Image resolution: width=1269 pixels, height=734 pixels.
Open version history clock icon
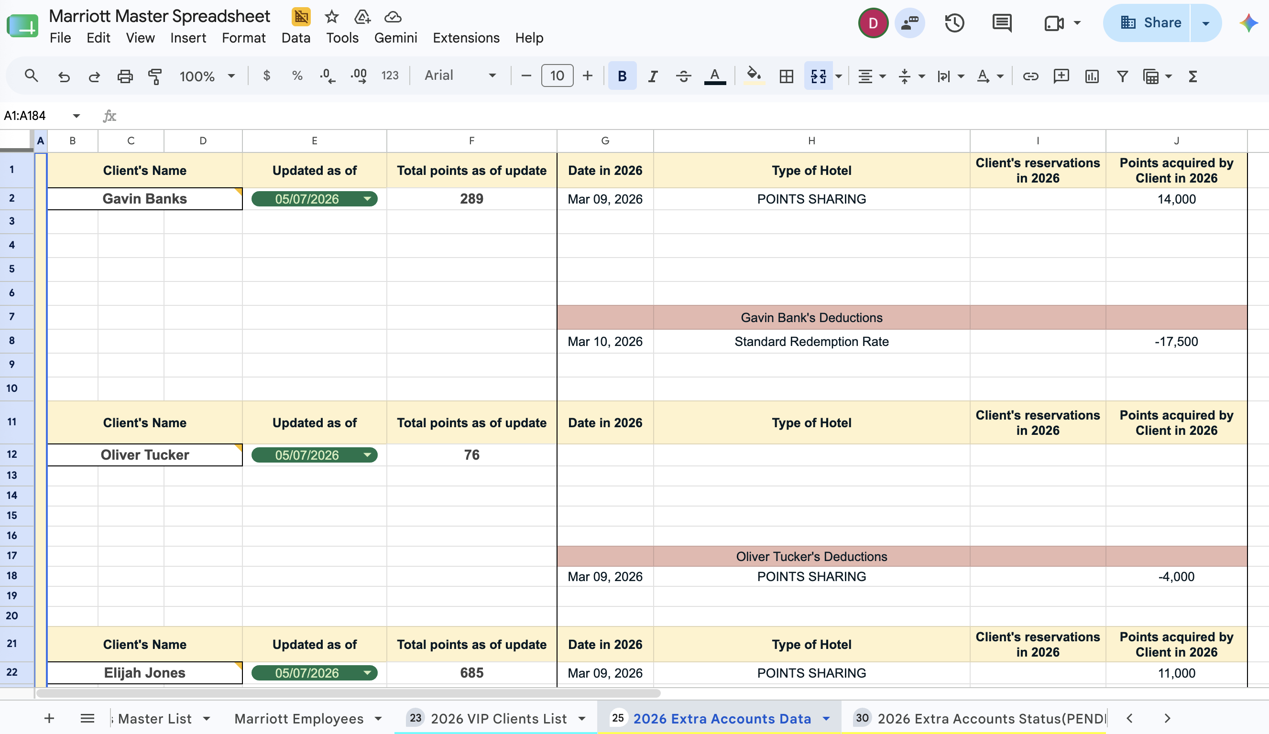click(954, 23)
